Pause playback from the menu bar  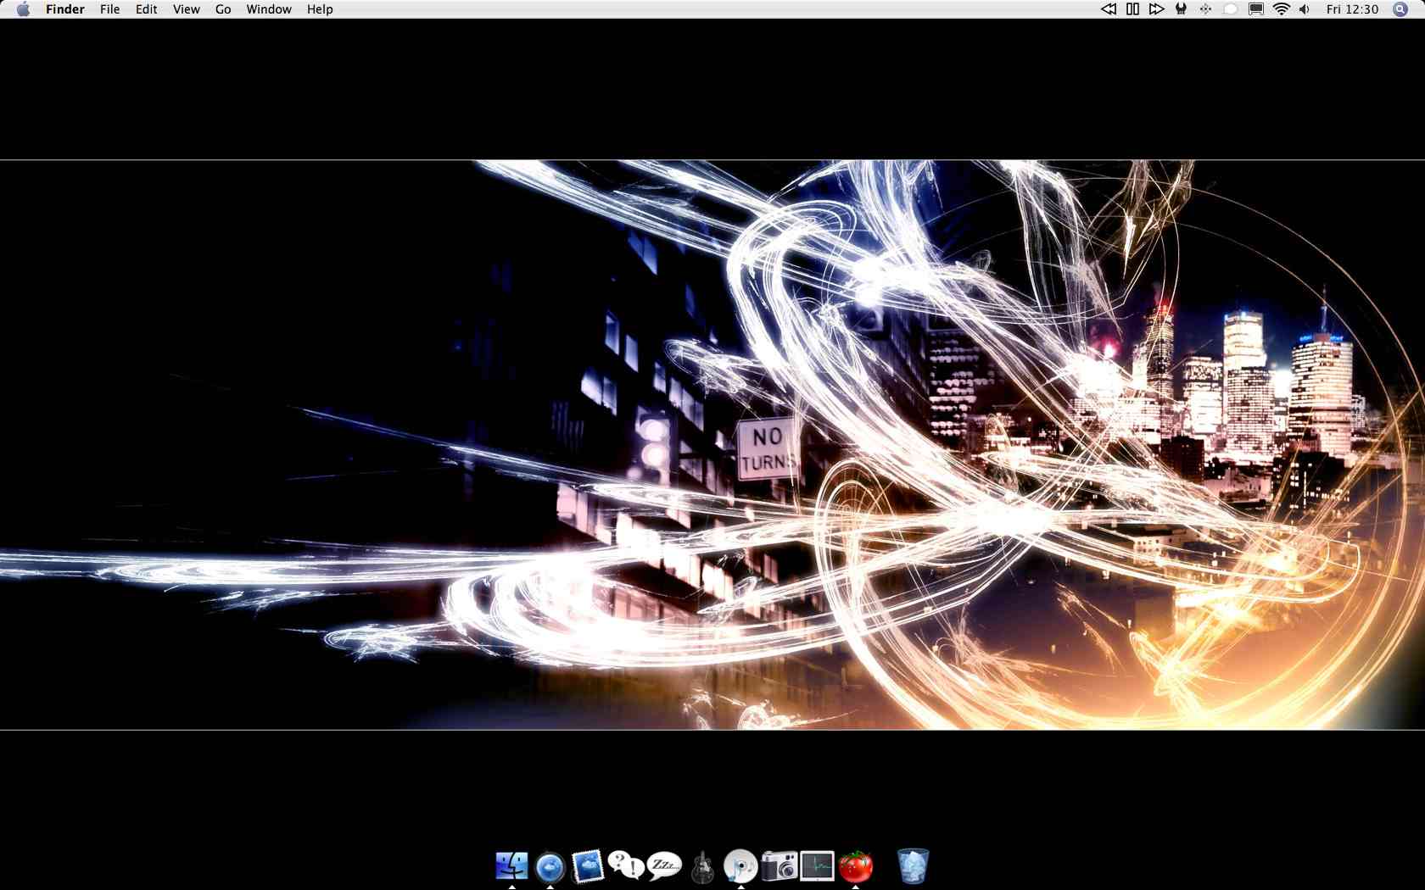pos(1132,9)
